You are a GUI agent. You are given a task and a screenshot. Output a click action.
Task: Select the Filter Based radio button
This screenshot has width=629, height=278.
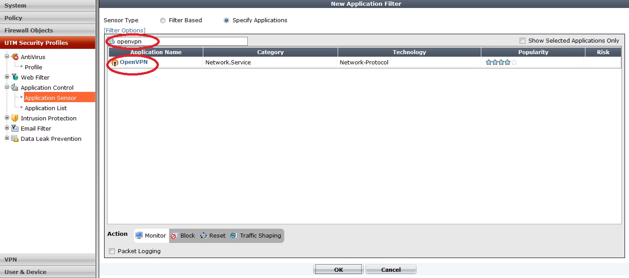pos(163,20)
